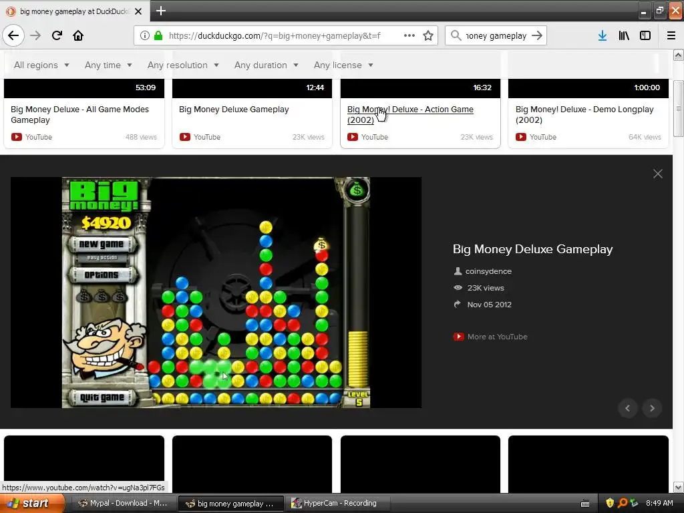Select big money gameplay taskbar button

(x=231, y=504)
